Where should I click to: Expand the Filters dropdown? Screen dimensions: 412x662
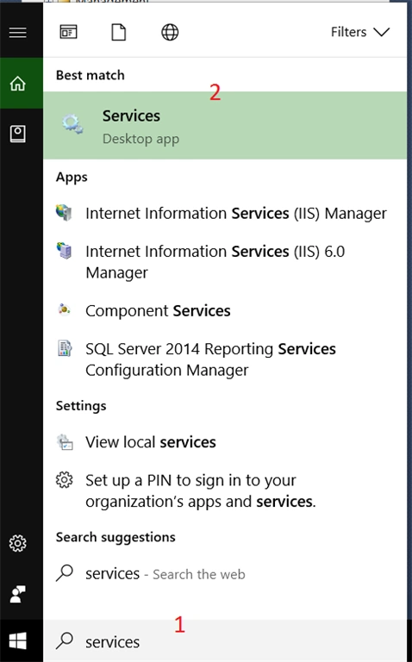[x=360, y=32]
